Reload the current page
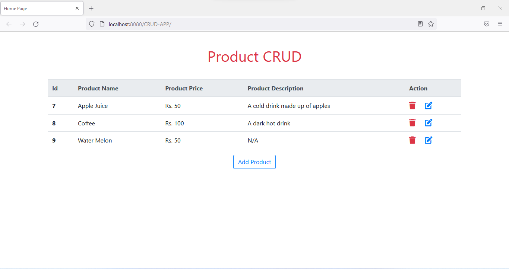Viewport: 509px width, 269px height. point(36,24)
